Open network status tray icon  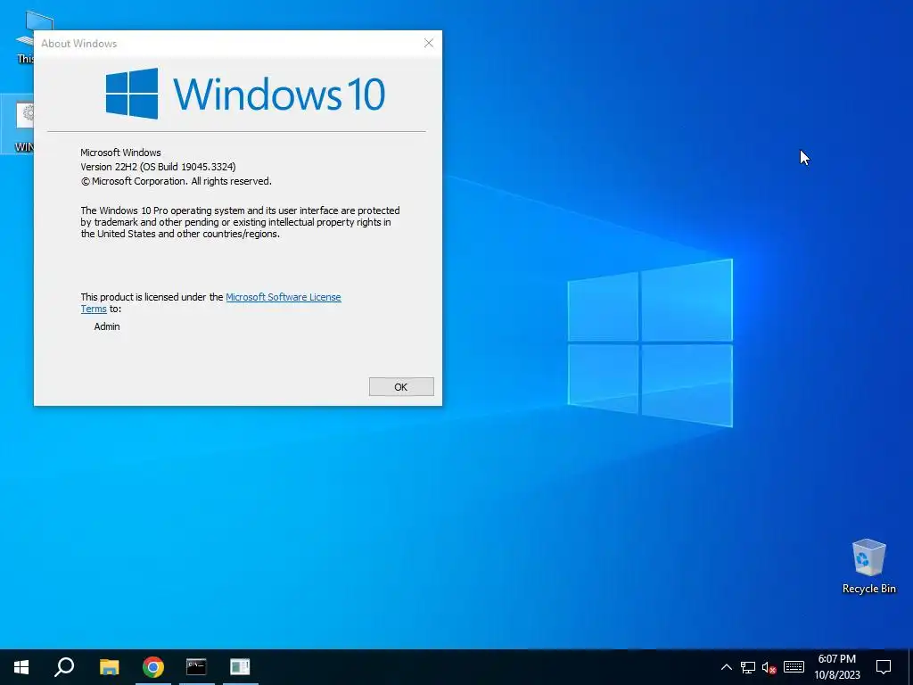748,667
